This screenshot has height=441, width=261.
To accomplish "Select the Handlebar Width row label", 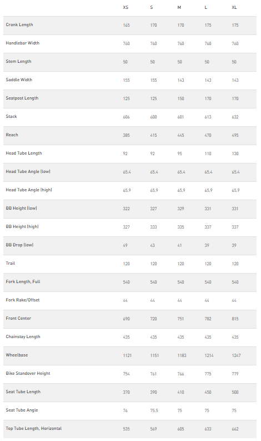I will point(22,43).
